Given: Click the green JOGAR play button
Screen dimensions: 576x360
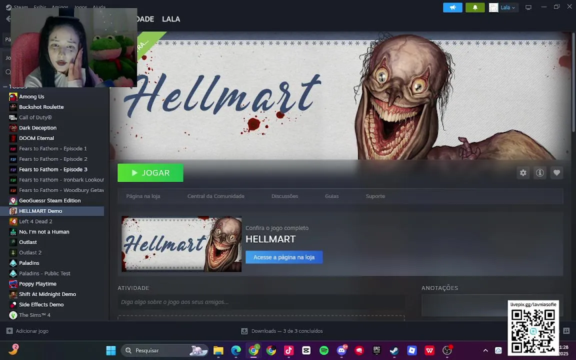Looking at the screenshot, I should point(150,172).
